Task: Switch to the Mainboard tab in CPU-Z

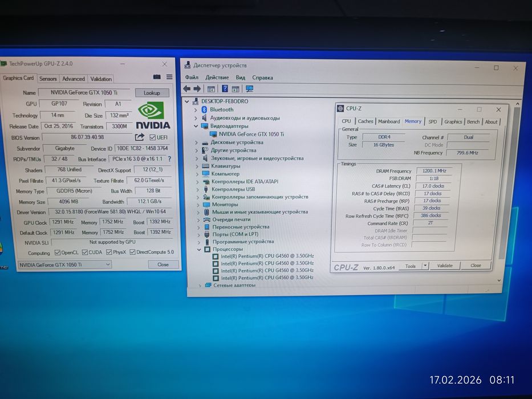Action: point(389,121)
